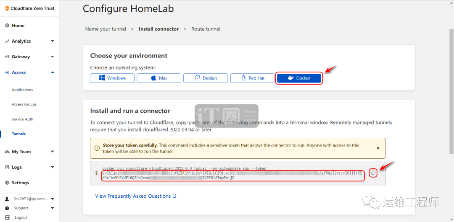Click the Cloudflare Zero Trust shield logo

7,8
